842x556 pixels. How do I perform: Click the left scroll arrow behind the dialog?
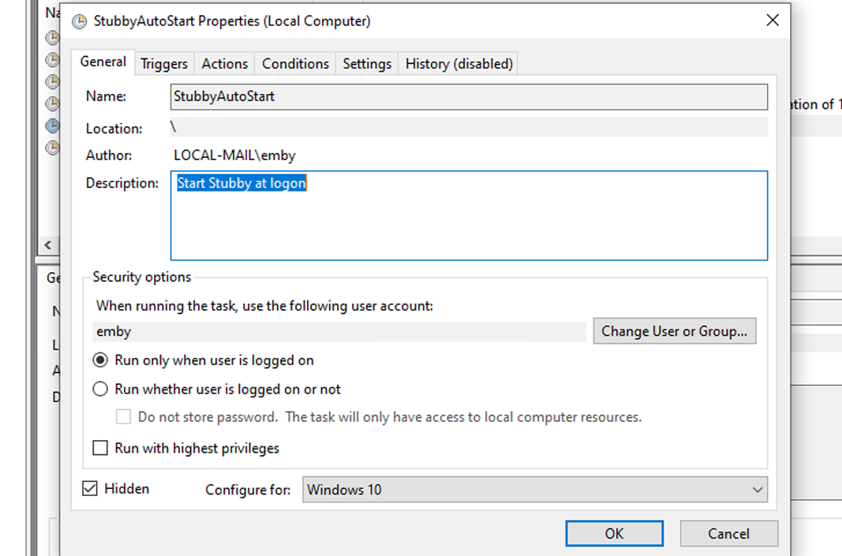48,245
